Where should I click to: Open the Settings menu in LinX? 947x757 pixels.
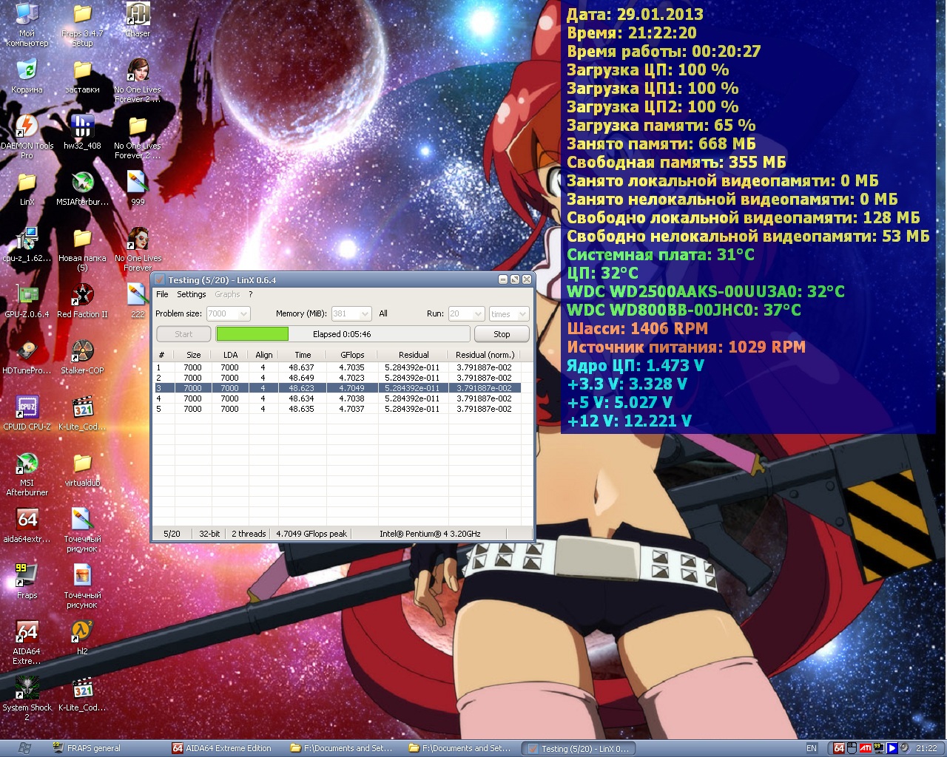[x=191, y=294]
